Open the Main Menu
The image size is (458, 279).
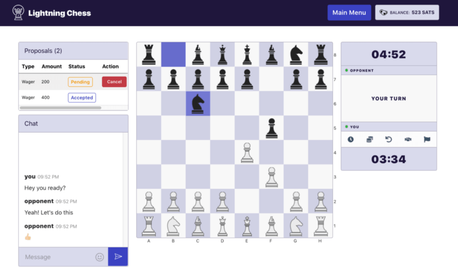349,13
